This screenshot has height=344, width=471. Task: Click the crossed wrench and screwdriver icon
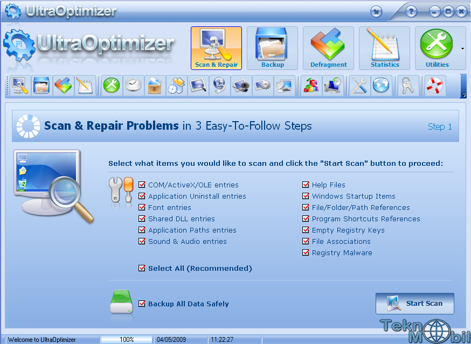tap(359, 86)
